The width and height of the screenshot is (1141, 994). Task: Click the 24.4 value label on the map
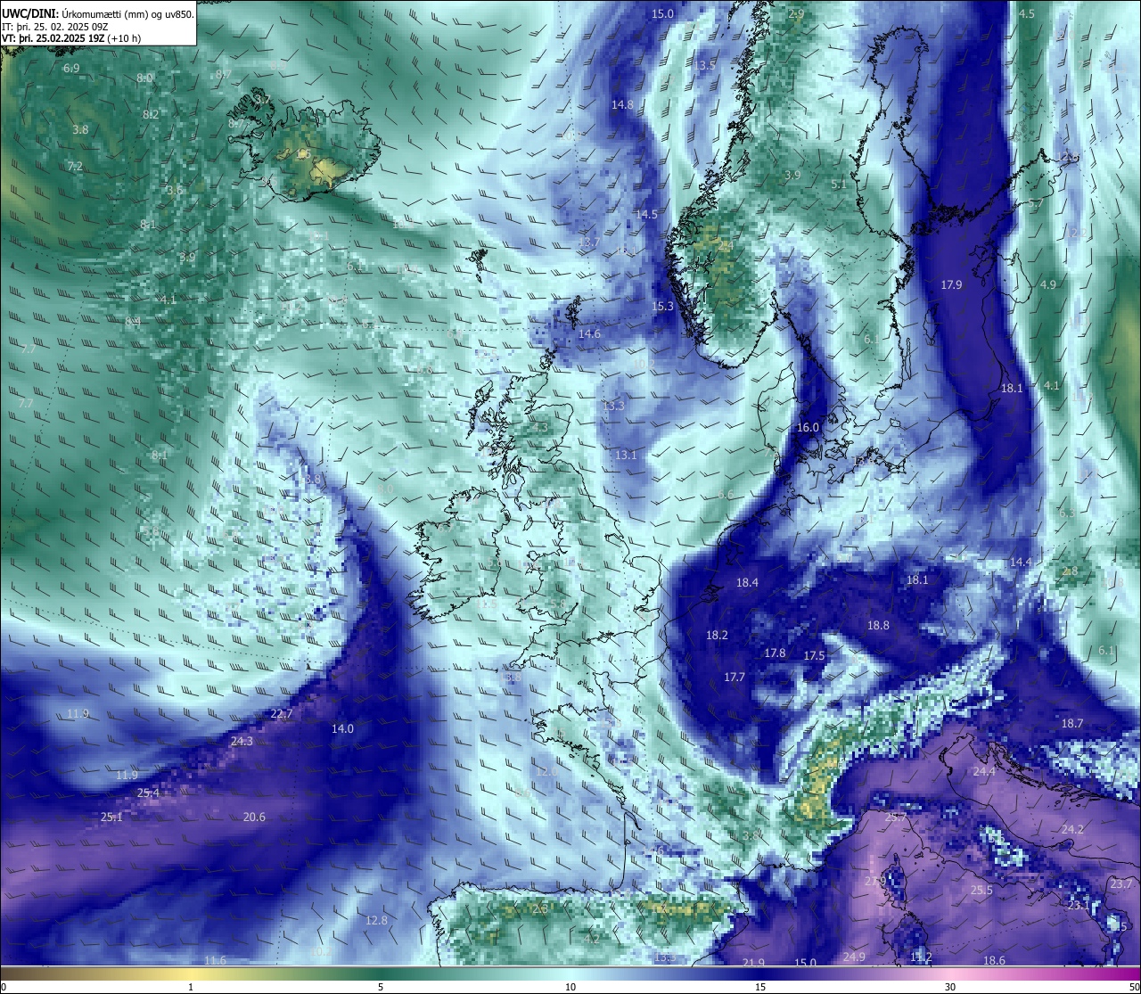984,772
